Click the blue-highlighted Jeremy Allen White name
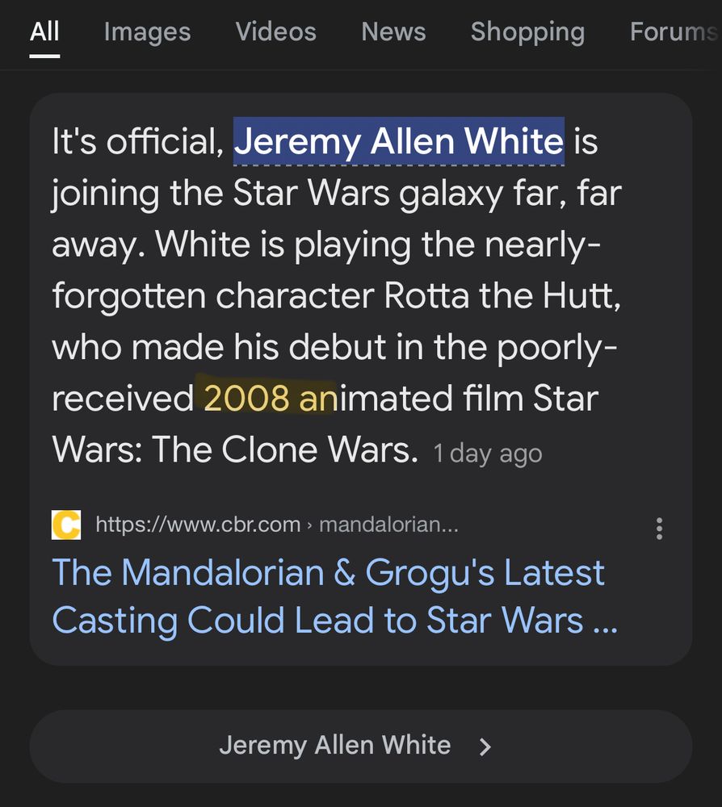 399,141
